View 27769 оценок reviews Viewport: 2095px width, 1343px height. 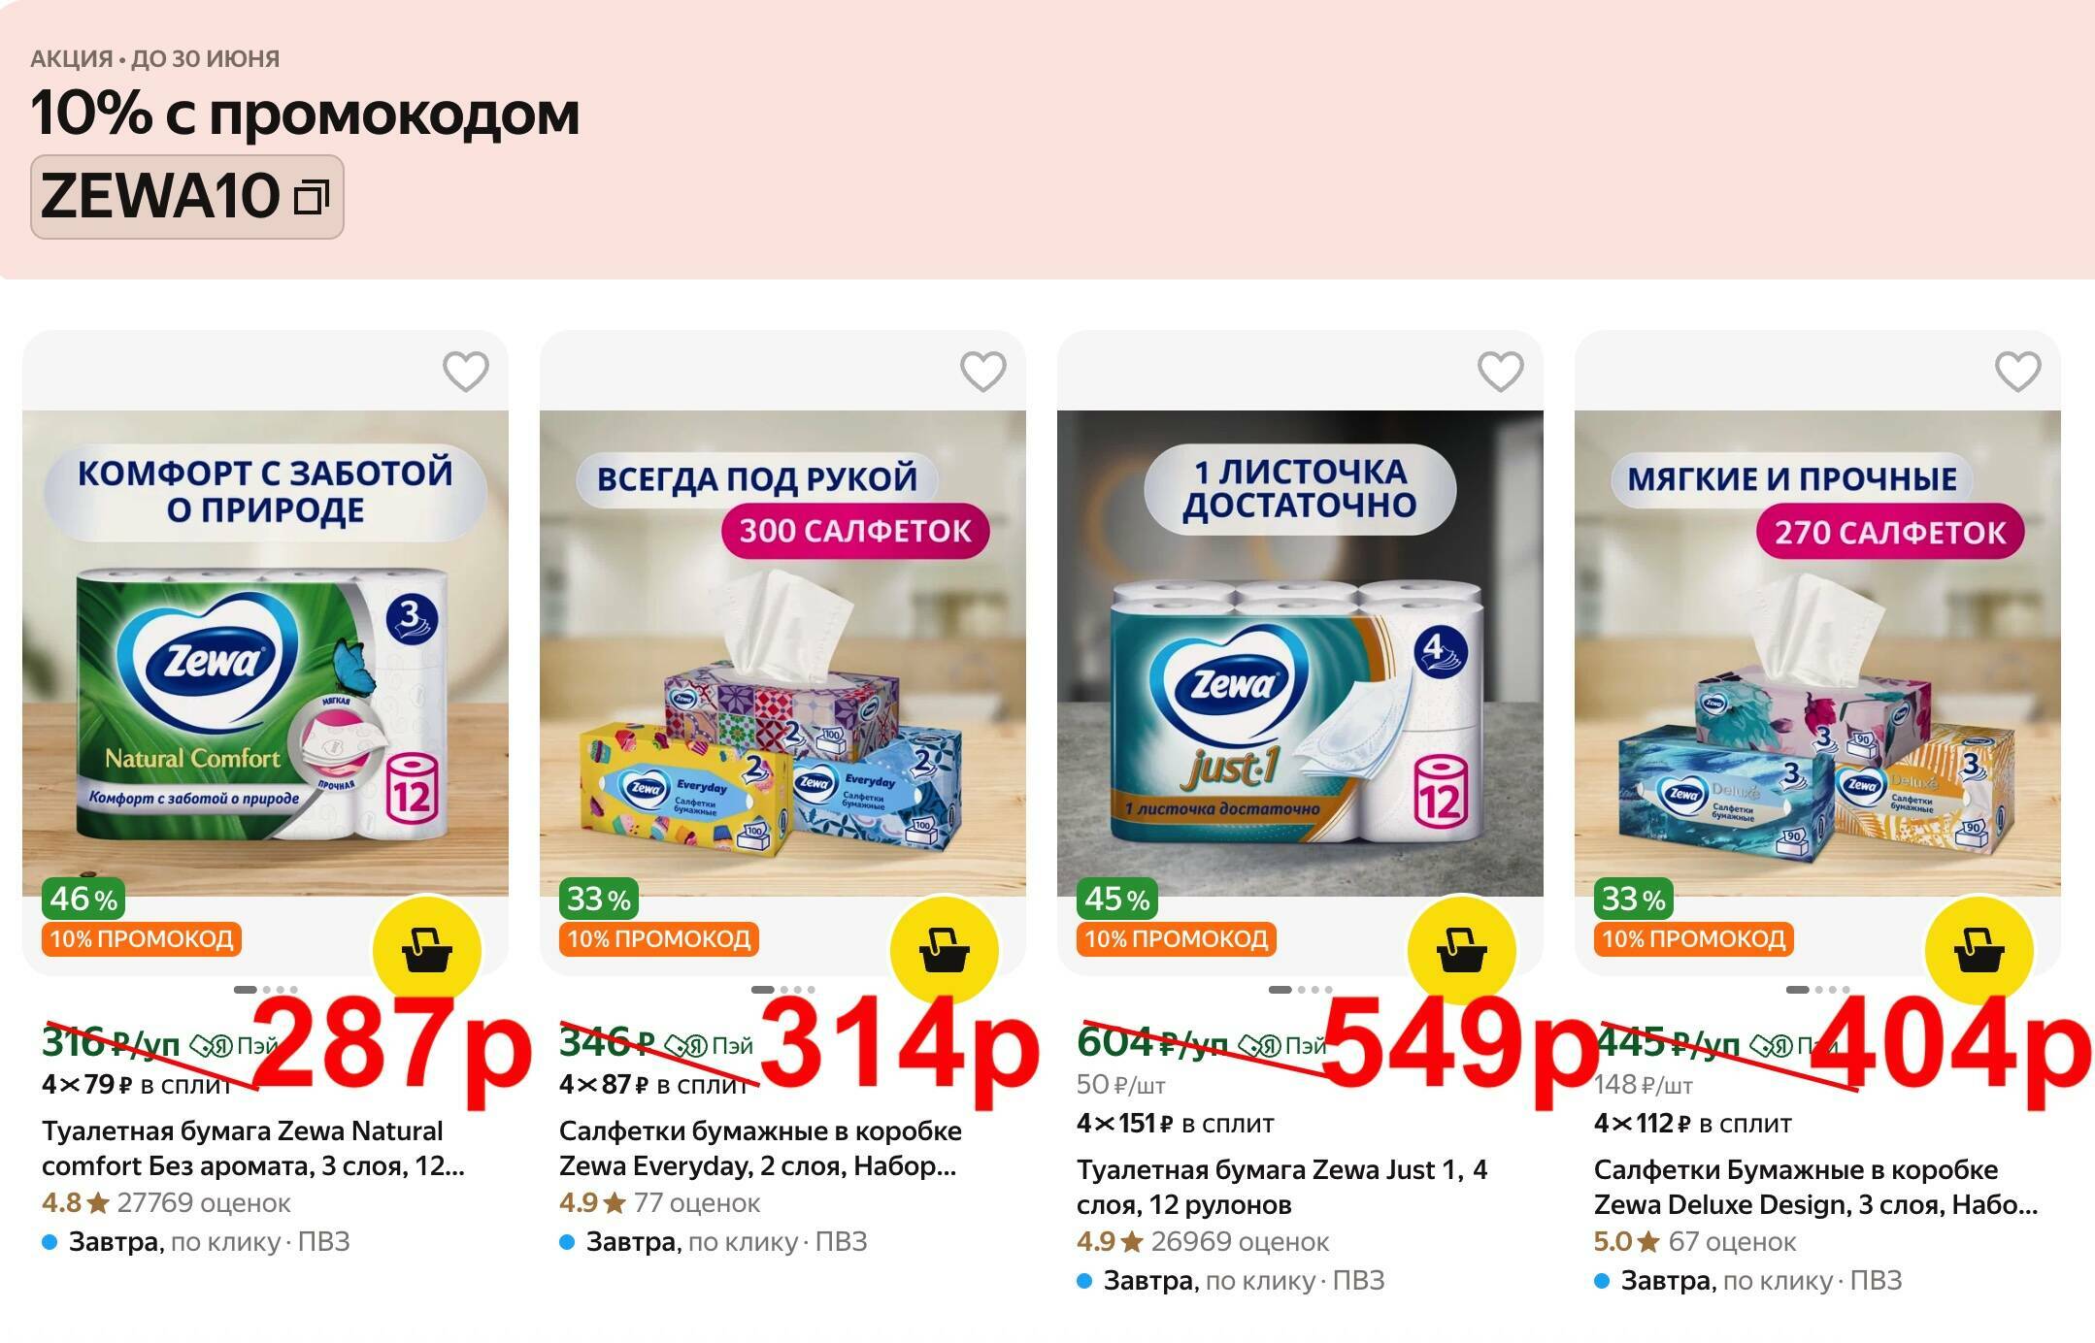click(x=204, y=1203)
